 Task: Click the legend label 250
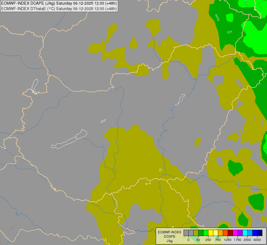tap(208, 240)
